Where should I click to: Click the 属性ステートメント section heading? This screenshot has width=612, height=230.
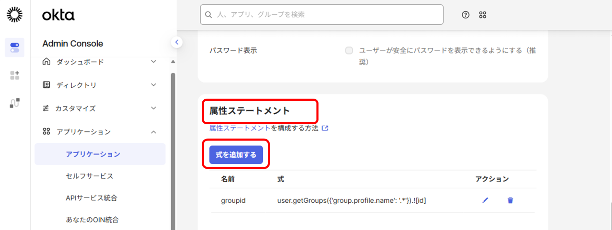pyautogui.click(x=249, y=111)
